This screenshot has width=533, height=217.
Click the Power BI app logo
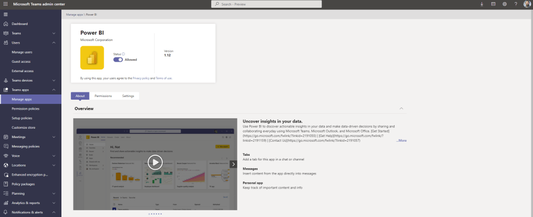(92, 57)
